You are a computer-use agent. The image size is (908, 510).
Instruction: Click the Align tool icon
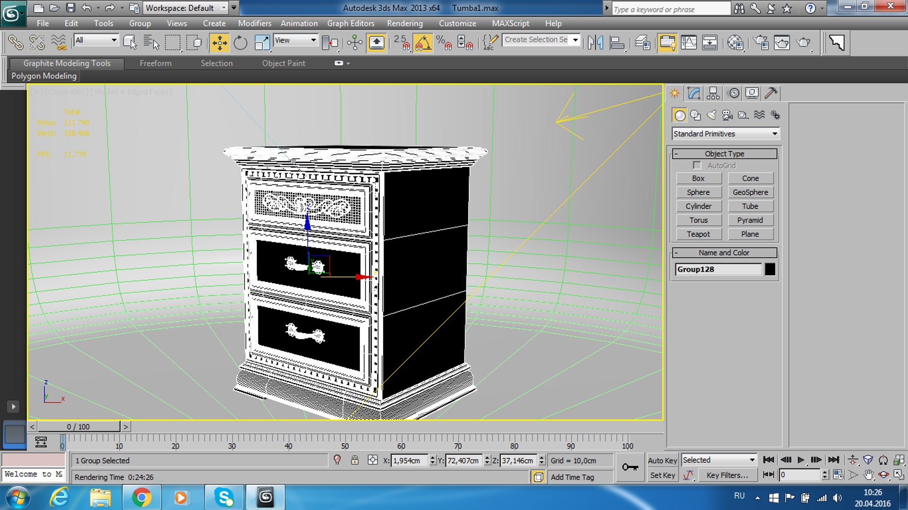click(617, 43)
